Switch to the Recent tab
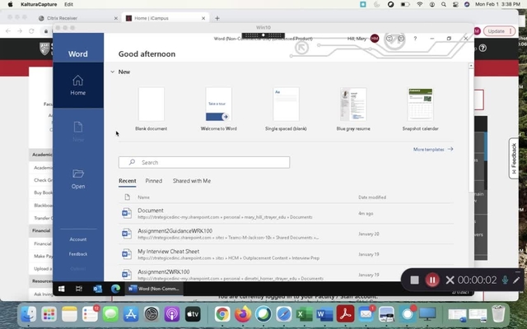Screen dimensions: 527x329 tap(128, 181)
